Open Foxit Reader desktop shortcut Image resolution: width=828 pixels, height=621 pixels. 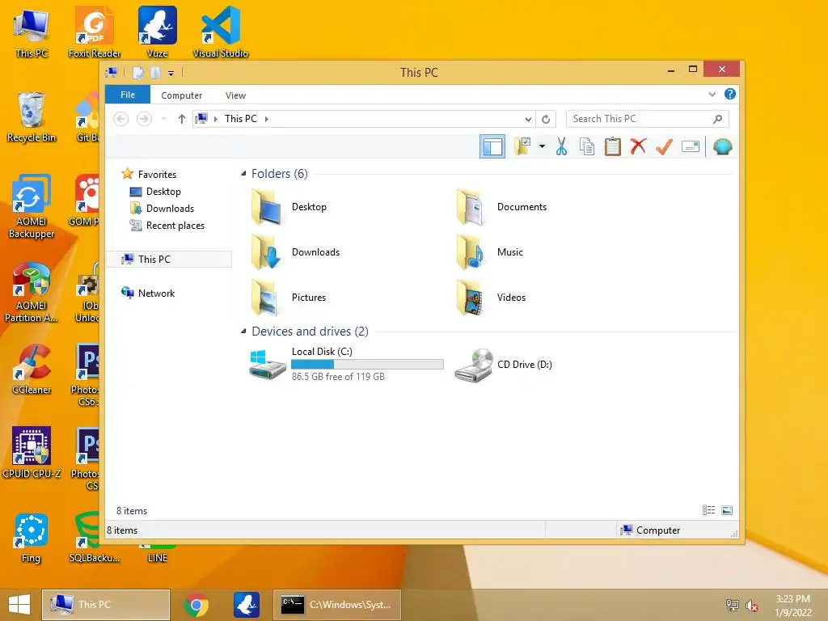click(95, 32)
